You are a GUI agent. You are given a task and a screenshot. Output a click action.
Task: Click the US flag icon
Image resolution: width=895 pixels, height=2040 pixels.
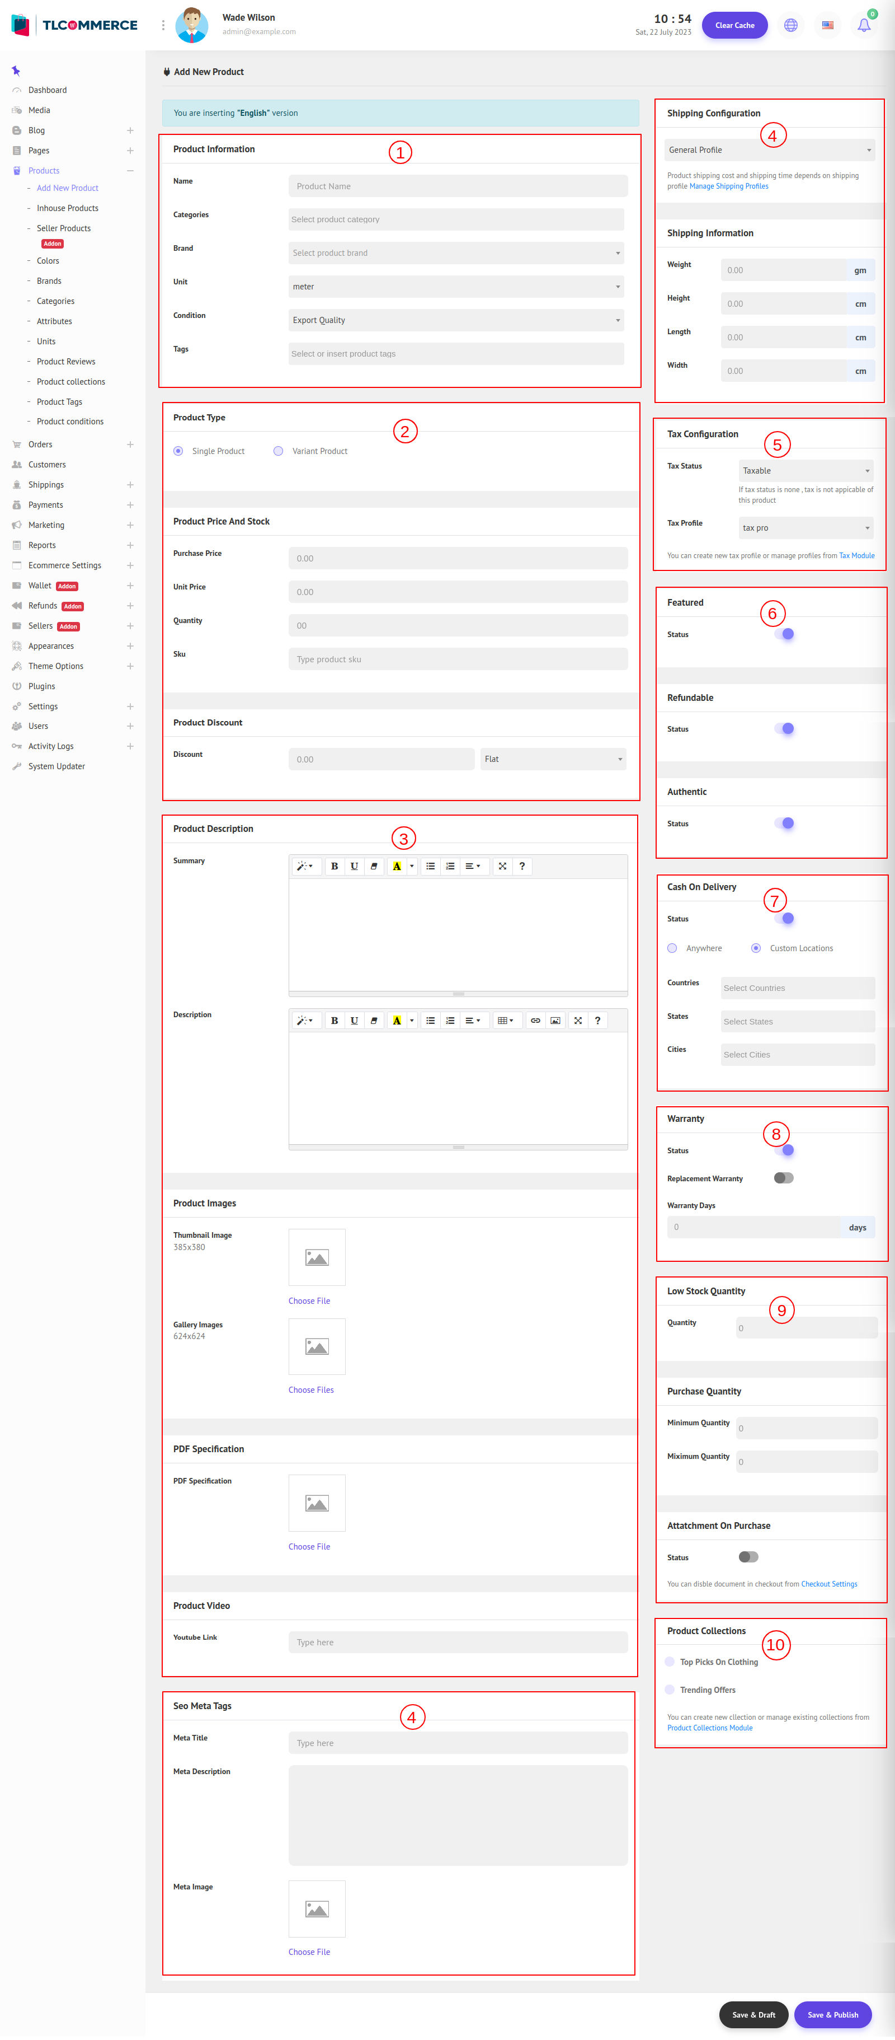click(x=827, y=25)
